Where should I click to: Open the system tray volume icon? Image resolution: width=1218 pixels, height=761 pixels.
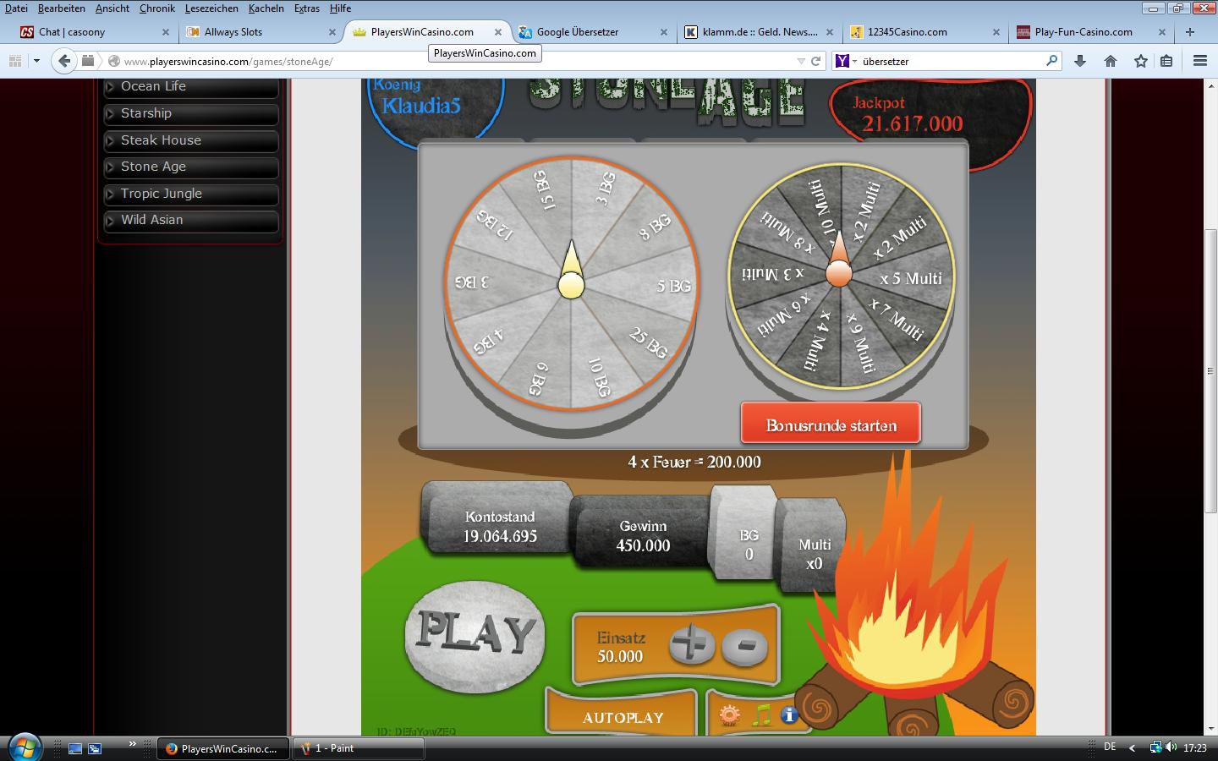[x=1171, y=747]
